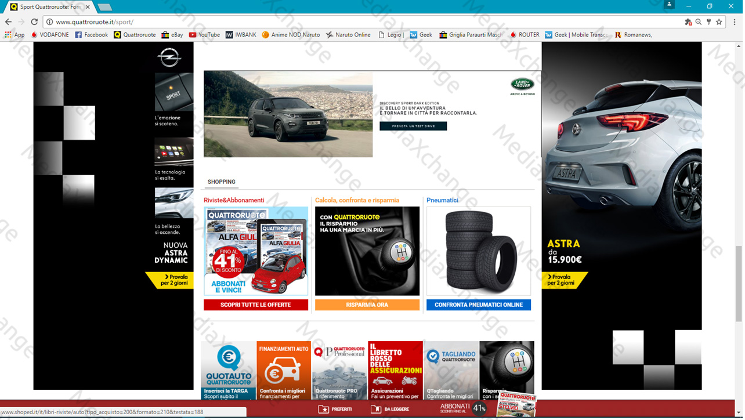The width and height of the screenshot is (745, 420).
Task: Open the Chrome profile user icon
Action: [670, 5]
